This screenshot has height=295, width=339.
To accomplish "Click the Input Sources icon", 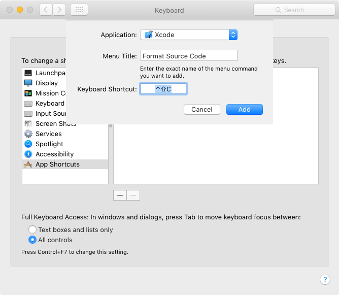I will pos(28,114).
